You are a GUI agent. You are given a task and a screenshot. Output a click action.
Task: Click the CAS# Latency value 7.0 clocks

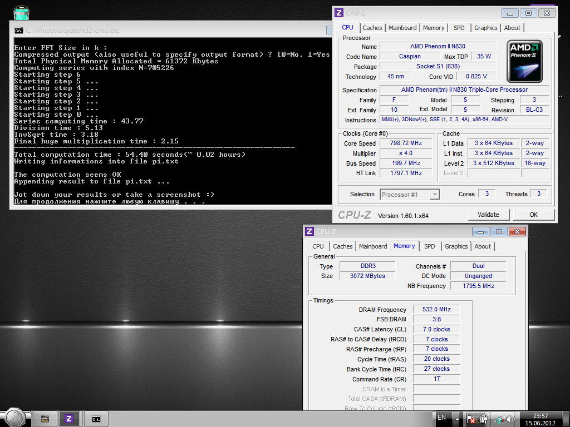436,329
